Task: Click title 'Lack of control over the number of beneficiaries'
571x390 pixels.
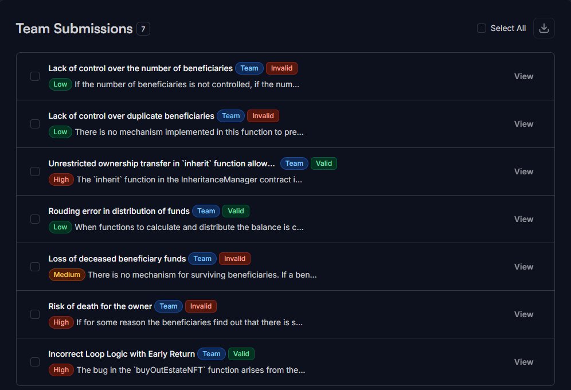Action: [x=140, y=68]
